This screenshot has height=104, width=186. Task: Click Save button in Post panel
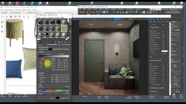point(154,24)
